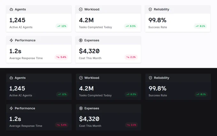This screenshot has height=136, width=217.
Task: Click the dollar icon in light Expenses card
Action: [x=81, y=40]
